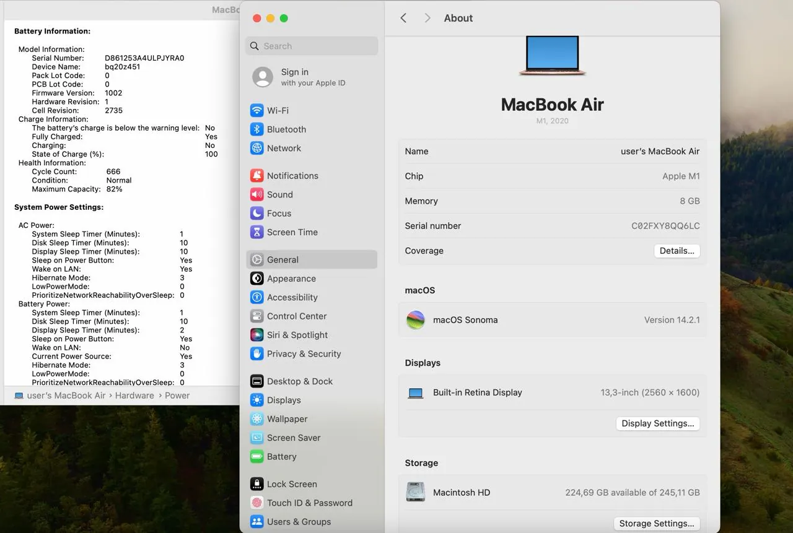Click the Search field in sidebar

312,46
